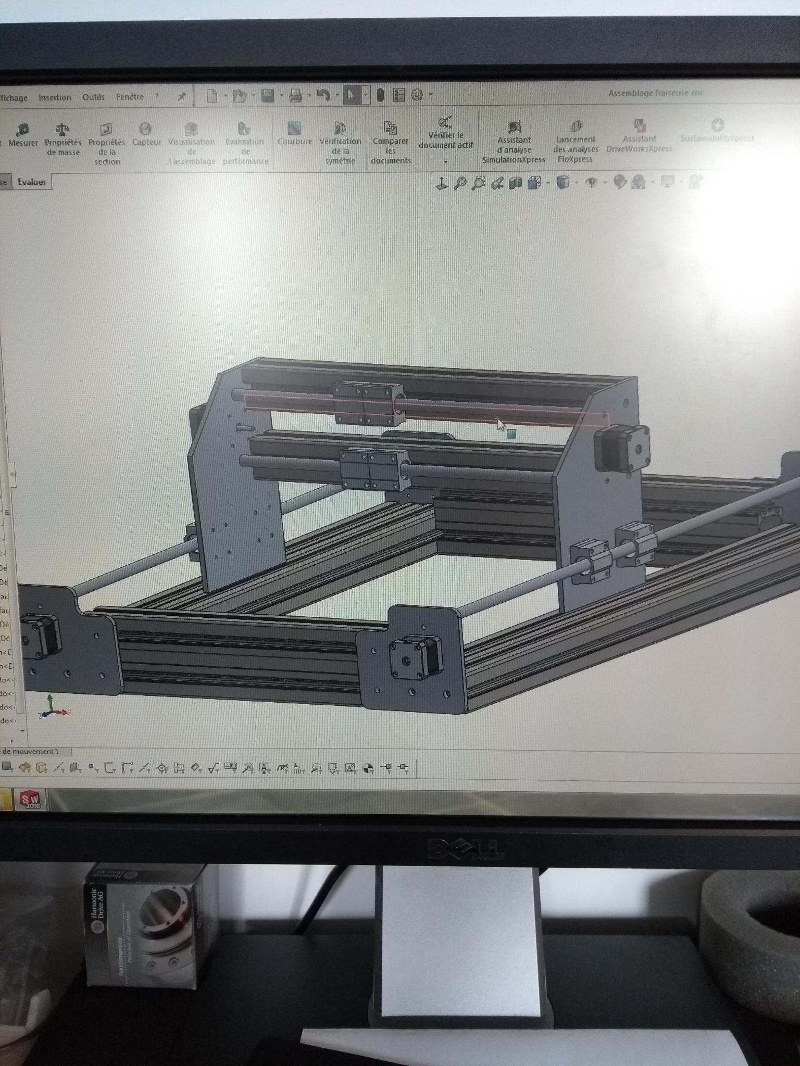Click the XYZ coordinate triad
This screenshot has width=800, height=1066.
(x=54, y=707)
